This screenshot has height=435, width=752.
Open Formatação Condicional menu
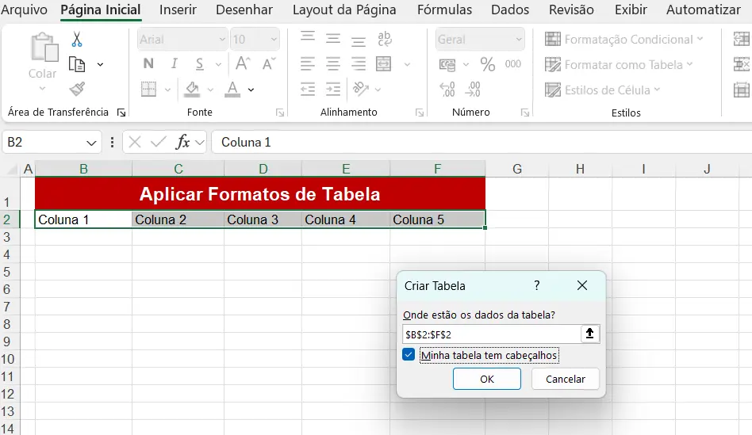[x=624, y=40]
